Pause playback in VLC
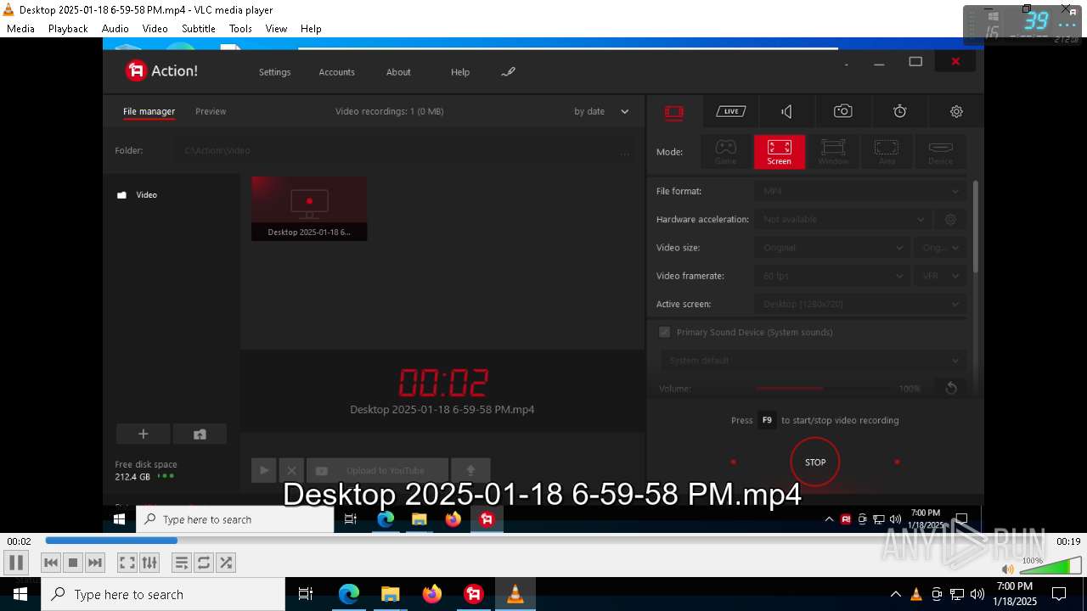The image size is (1087, 611). click(16, 562)
